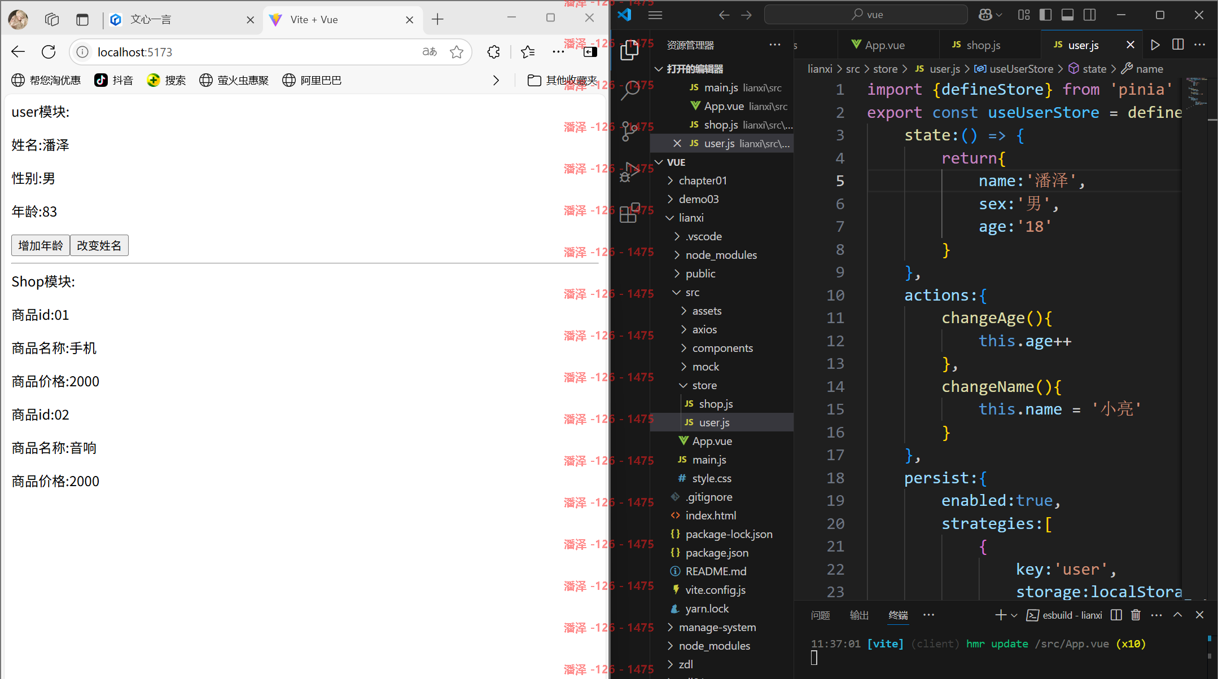This screenshot has height=679, width=1218.
Task: Select the 终端 panel tab
Action: tap(898, 615)
